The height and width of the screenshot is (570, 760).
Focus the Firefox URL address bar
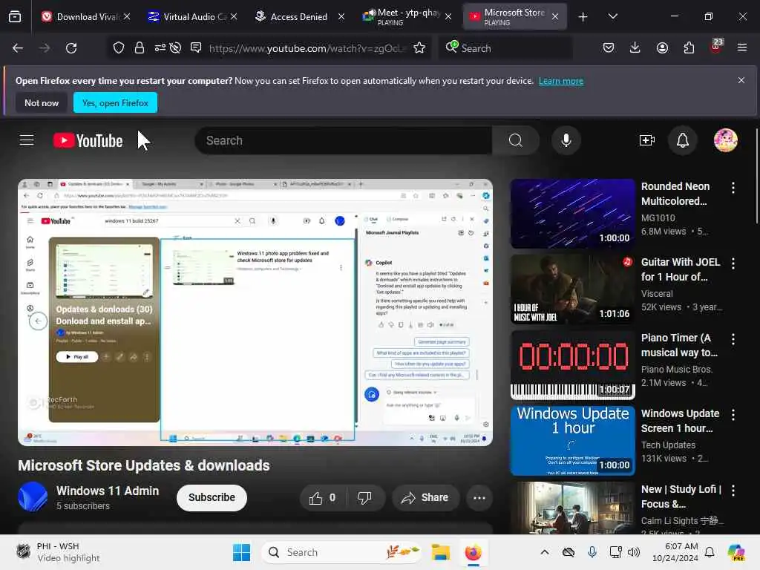coord(307,48)
